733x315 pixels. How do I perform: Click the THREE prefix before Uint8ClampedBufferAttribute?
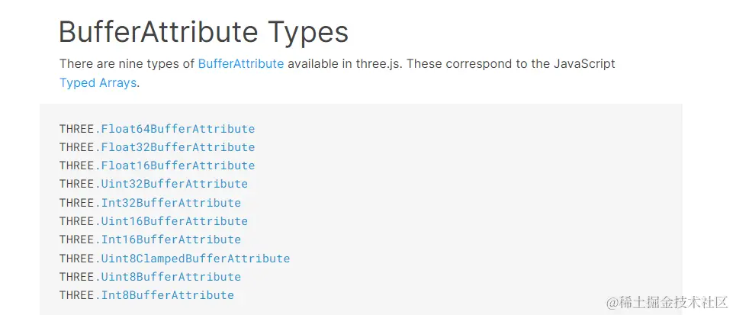76,259
